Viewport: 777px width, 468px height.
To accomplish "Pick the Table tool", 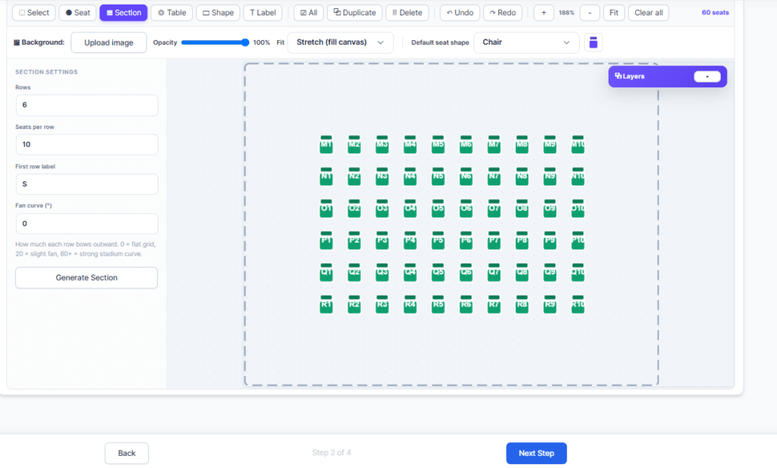I will tap(171, 13).
